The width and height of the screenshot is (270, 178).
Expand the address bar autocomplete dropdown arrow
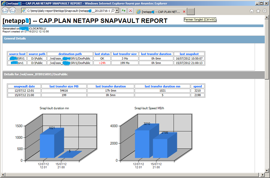tap(117, 11)
